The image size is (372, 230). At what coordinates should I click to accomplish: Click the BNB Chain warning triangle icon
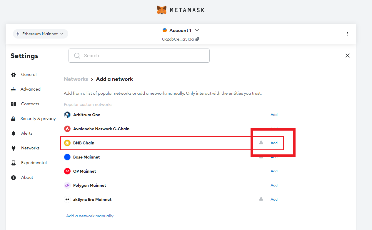click(261, 143)
